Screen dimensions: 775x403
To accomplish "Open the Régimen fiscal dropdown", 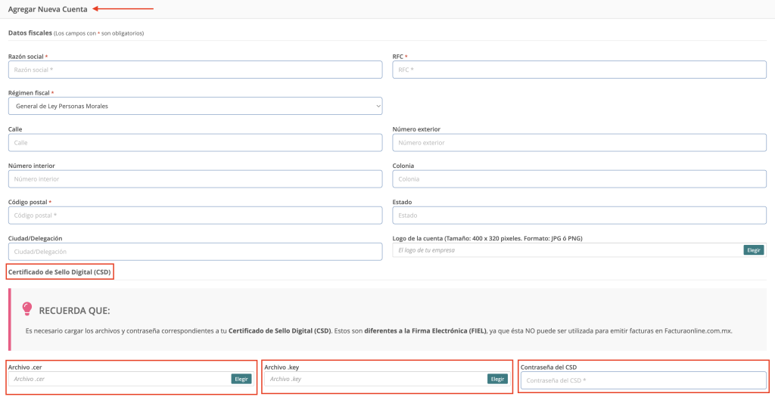I will pyautogui.click(x=195, y=106).
